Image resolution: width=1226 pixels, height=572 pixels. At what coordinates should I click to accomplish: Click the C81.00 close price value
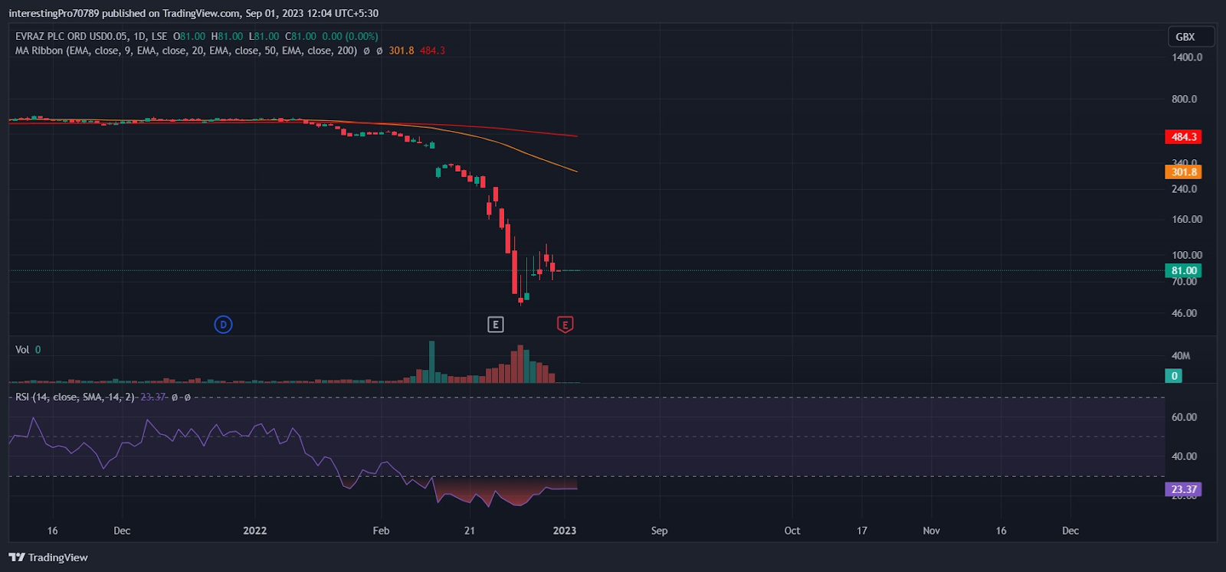click(301, 36)
